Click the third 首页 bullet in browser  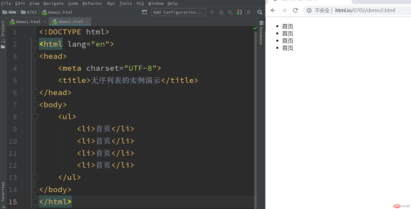tap(288, 41)
